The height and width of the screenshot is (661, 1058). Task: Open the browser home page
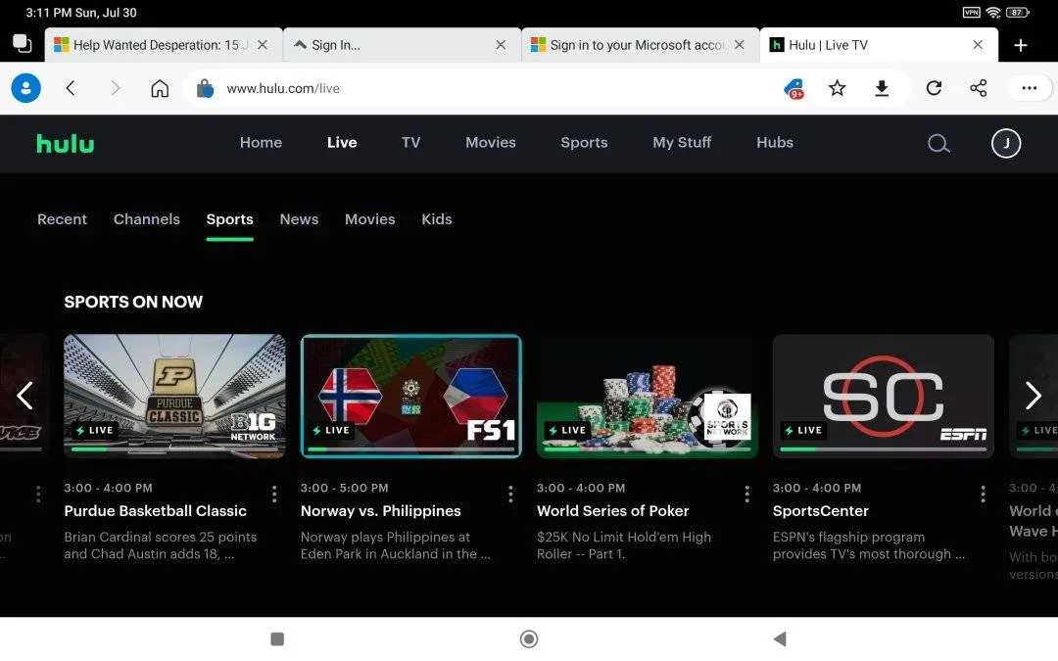(x=160, y=88)
